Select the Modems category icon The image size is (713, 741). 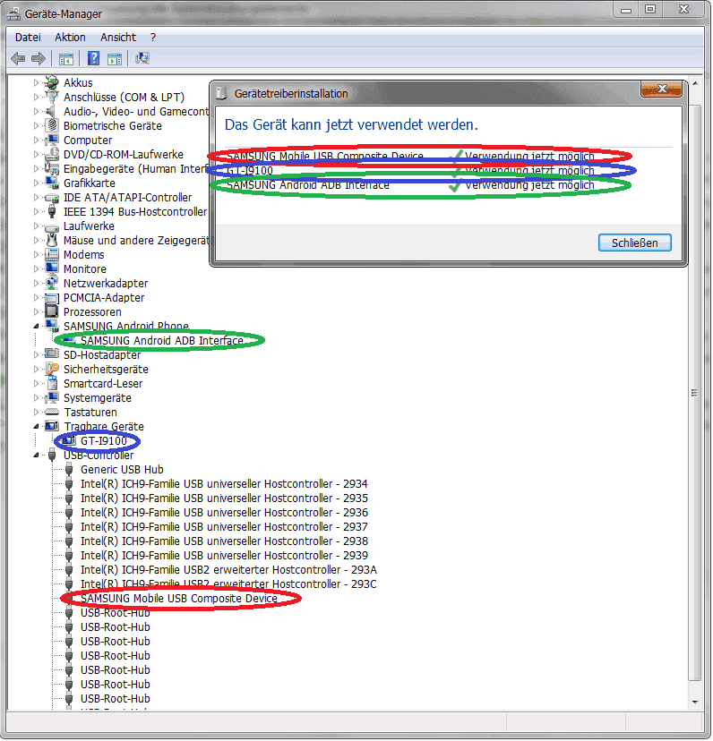pyautogui.click(x=51, y=255)
